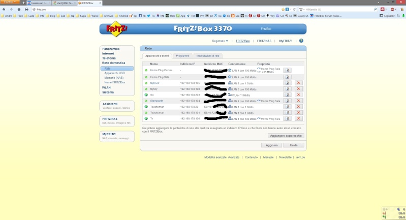Open the Android bookmarks folder
The width and height of the screenshot is (406, 220).
(121, 16)
